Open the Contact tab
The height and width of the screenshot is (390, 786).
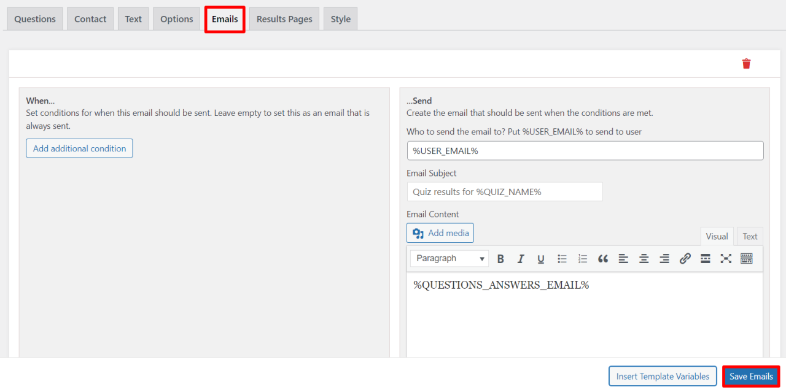coord(90,19)
